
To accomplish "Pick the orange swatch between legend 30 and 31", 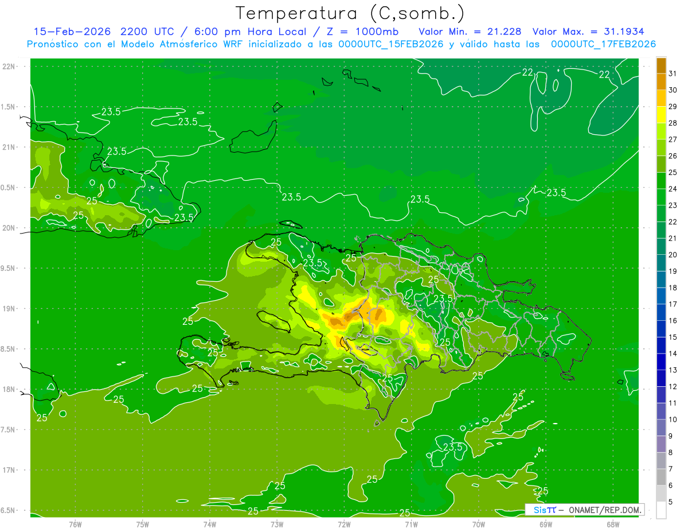I will (x=661, y=81).
